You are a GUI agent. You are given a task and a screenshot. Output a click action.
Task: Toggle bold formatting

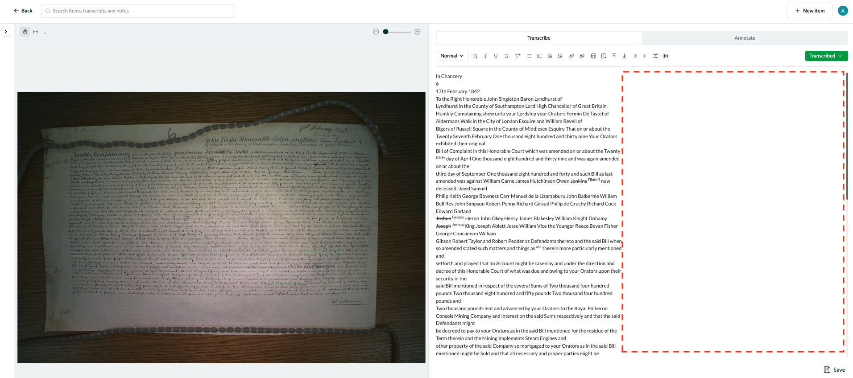tap(475, 56)
